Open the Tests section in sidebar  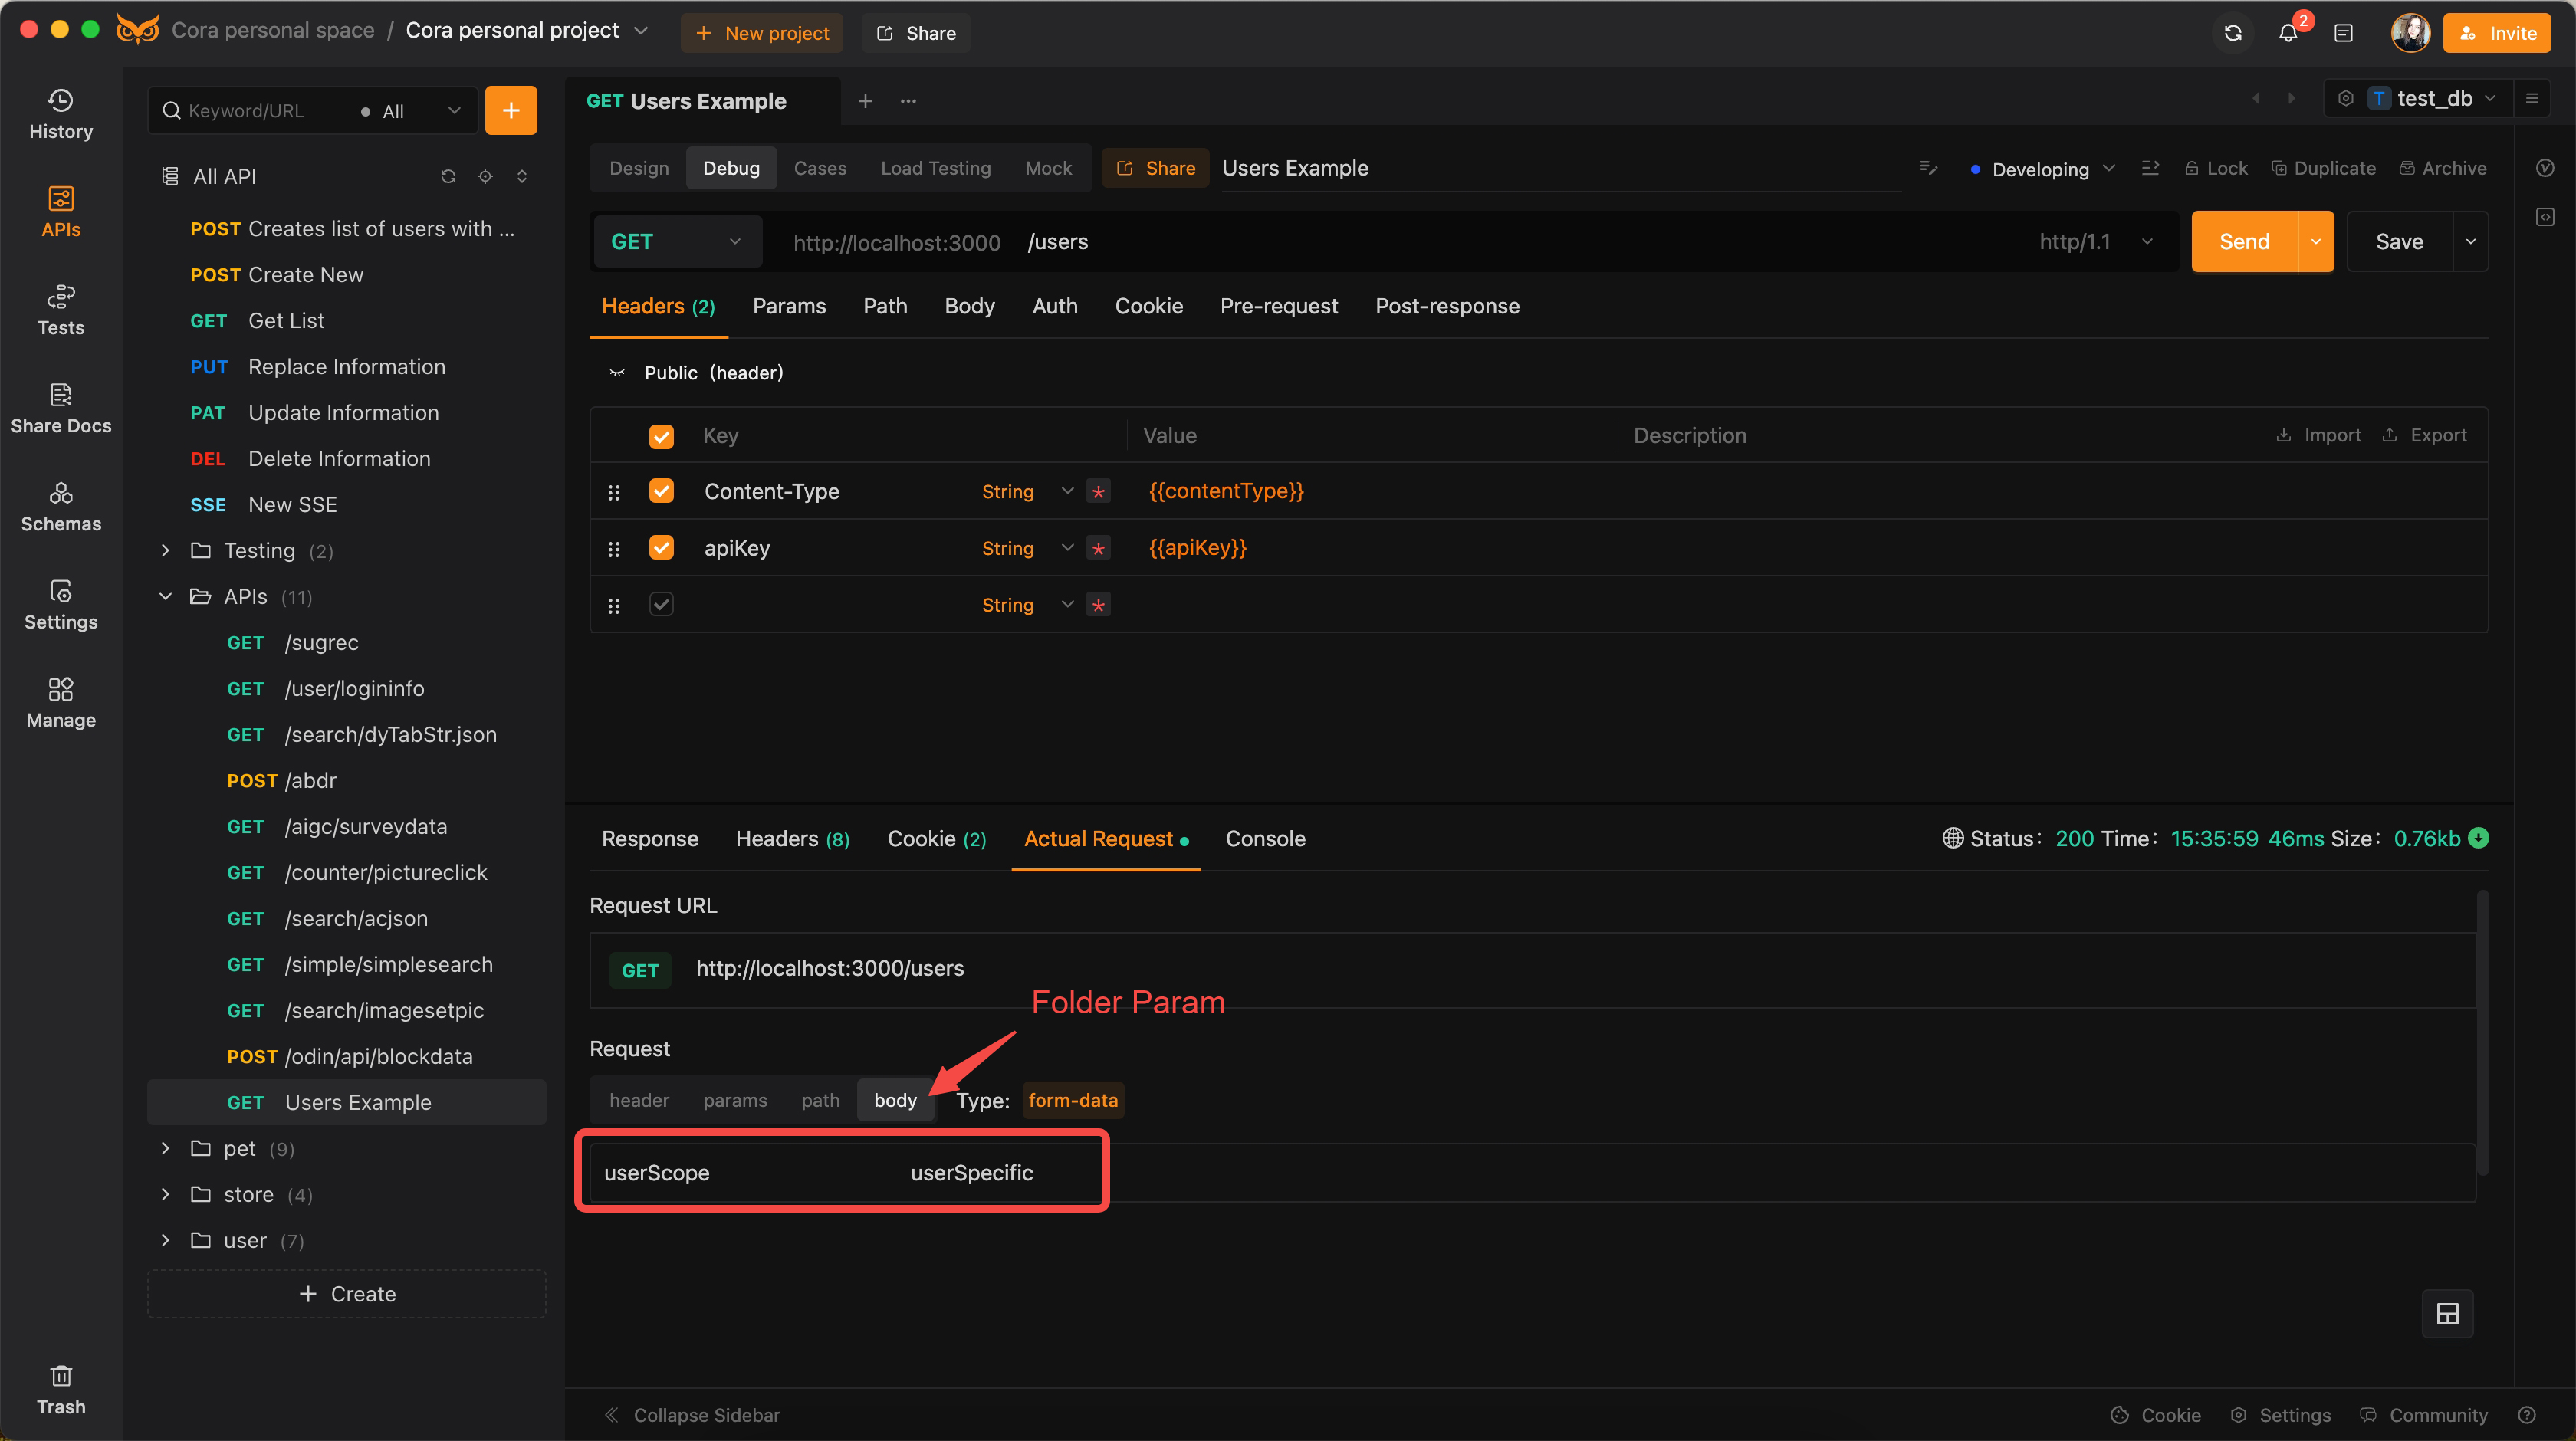[61, 310]
